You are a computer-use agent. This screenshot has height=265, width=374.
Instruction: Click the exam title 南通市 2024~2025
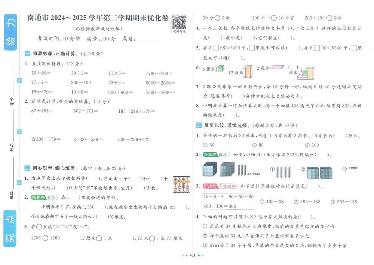click(x=98, y=18)
